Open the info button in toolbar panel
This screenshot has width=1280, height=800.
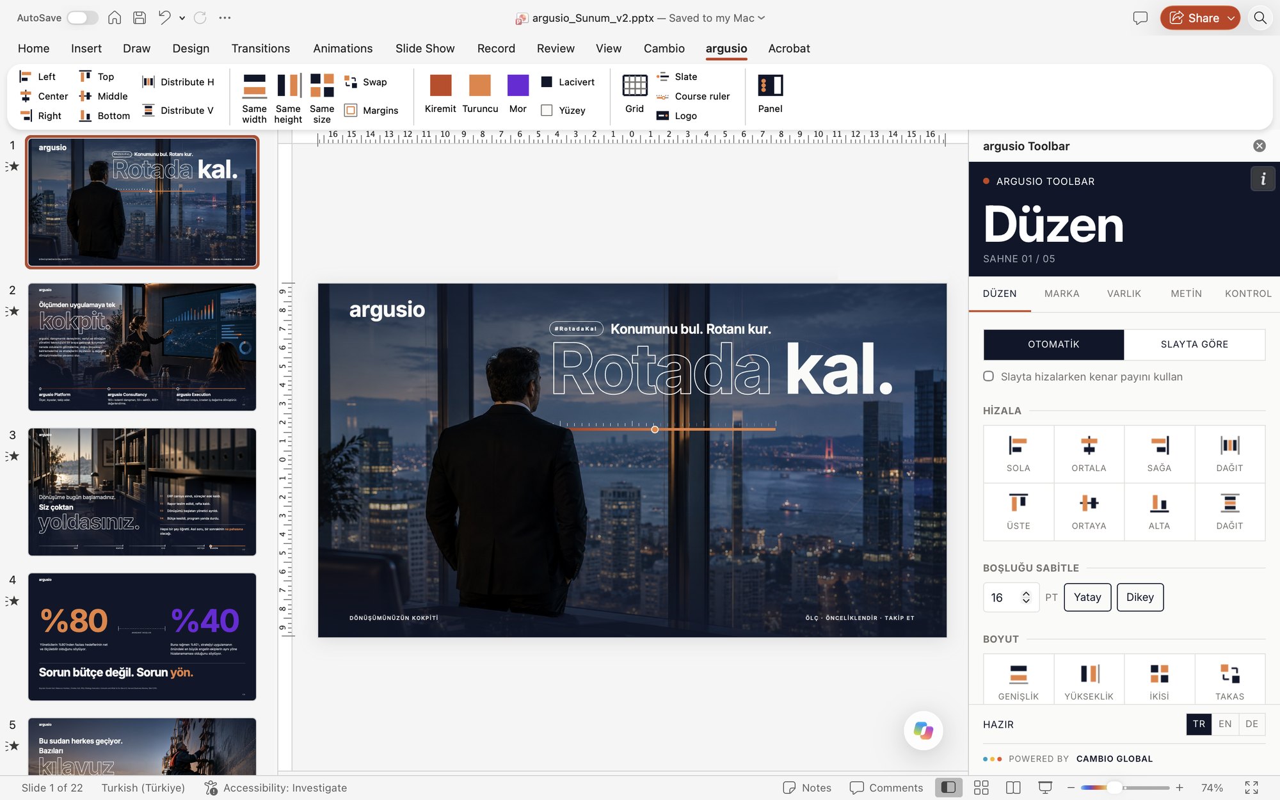(x=1263, y=179)
